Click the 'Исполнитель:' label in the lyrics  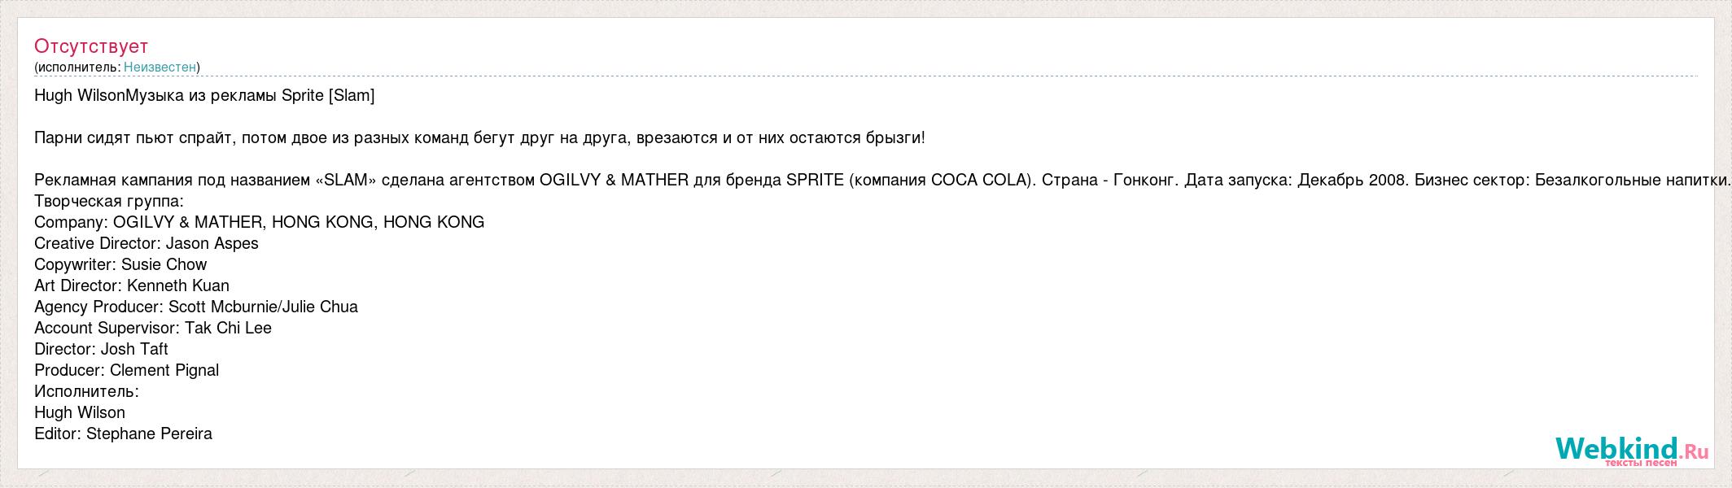(86, 392)
